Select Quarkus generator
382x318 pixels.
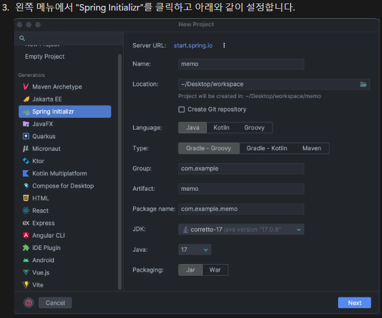[65, 136]
